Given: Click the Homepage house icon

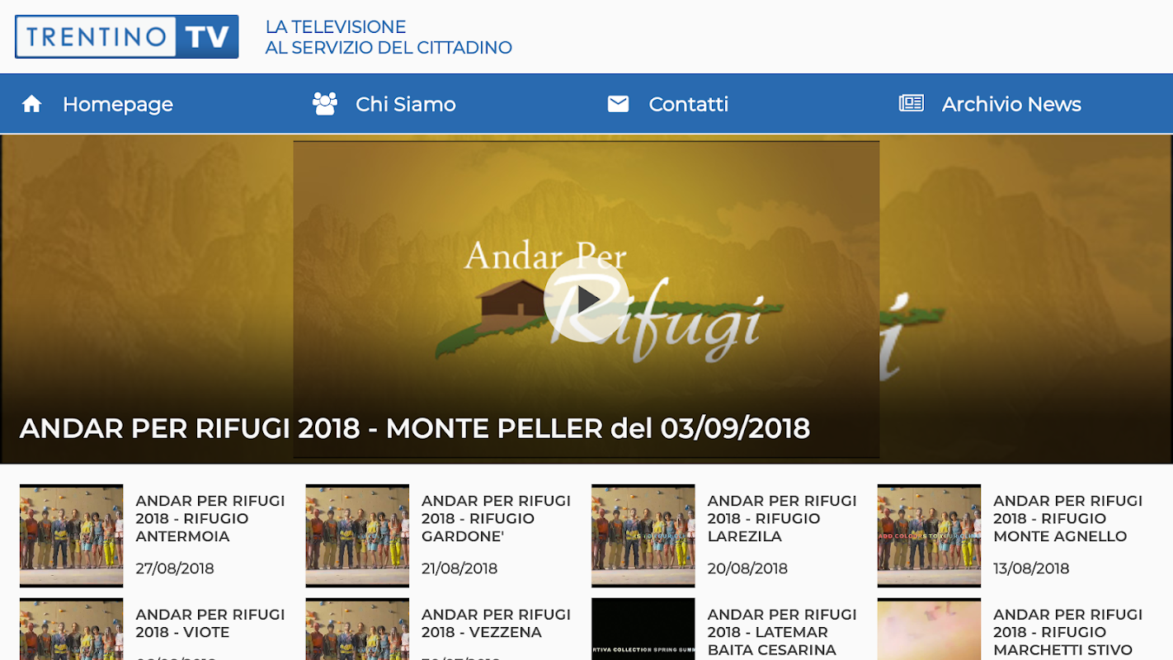Looking at the screenshot, I should click(x=32, y=104).
